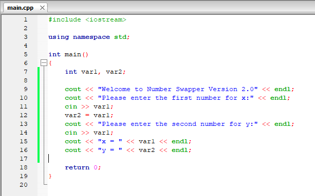This screenshot has width=315, height=196.
Task: Place cursor on '#include <iostream>' line
Action: (x=87, y=19)
